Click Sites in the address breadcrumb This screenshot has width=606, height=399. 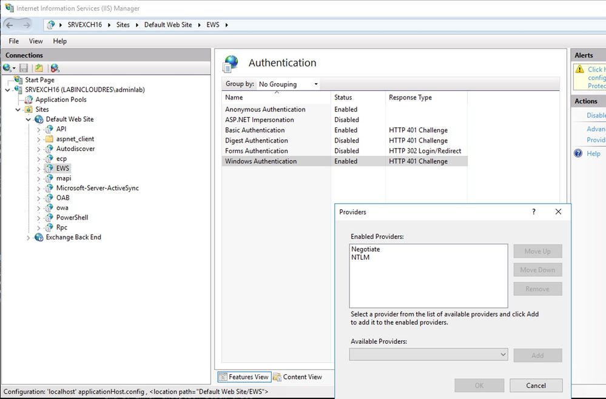(x=123, y=25)
